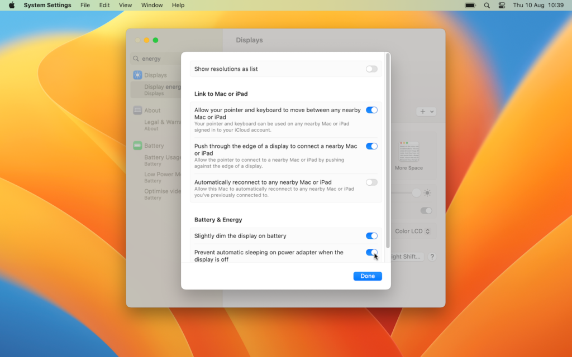Click the Displays sidebar icon
The height and width of the screenshot is (357, 572).
click(x=137, y=75)
